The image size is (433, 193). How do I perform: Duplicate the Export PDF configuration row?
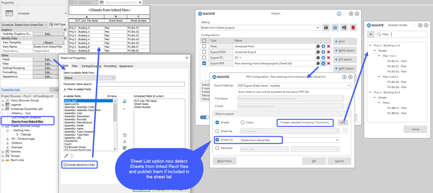(318, 63)
